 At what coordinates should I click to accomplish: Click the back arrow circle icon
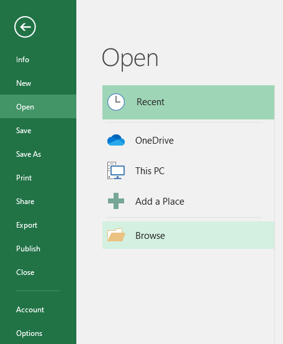25,27
